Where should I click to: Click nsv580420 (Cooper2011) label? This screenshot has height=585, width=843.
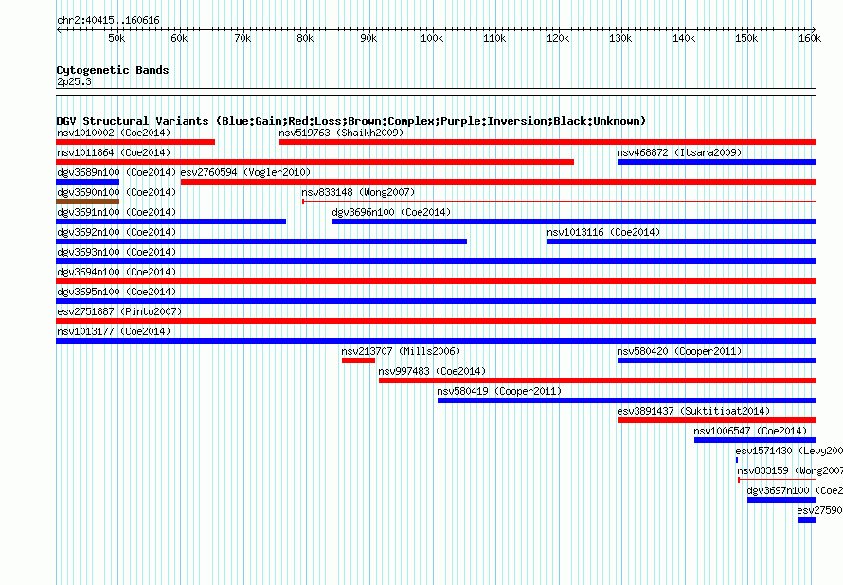click(x=679, y=351)
